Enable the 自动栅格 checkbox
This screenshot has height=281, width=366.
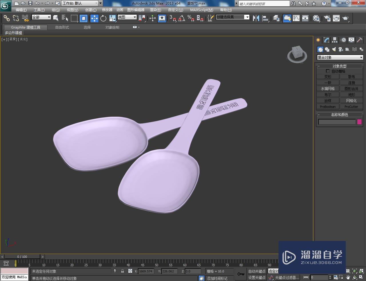pos(328,71)
